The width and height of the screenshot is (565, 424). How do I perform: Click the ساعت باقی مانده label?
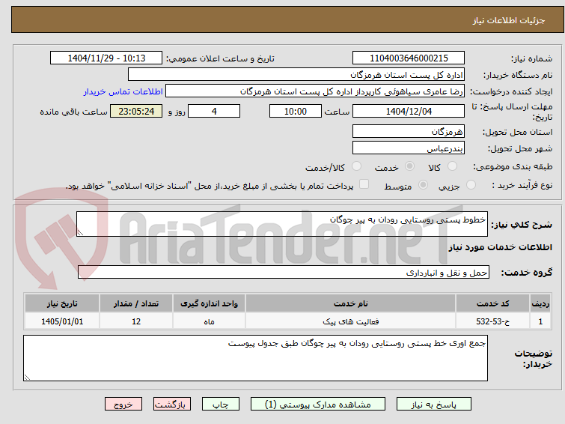click(x=73, y=112)
